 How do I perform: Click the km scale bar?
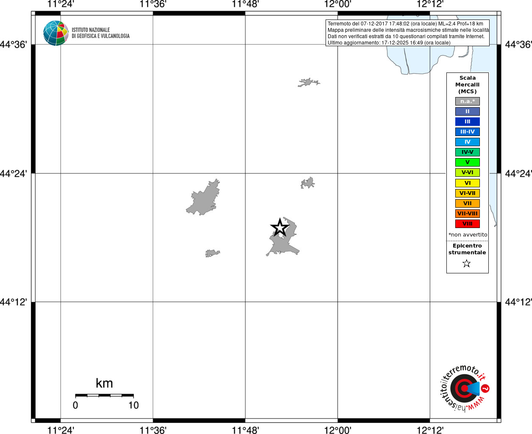[x=104, y=395]
